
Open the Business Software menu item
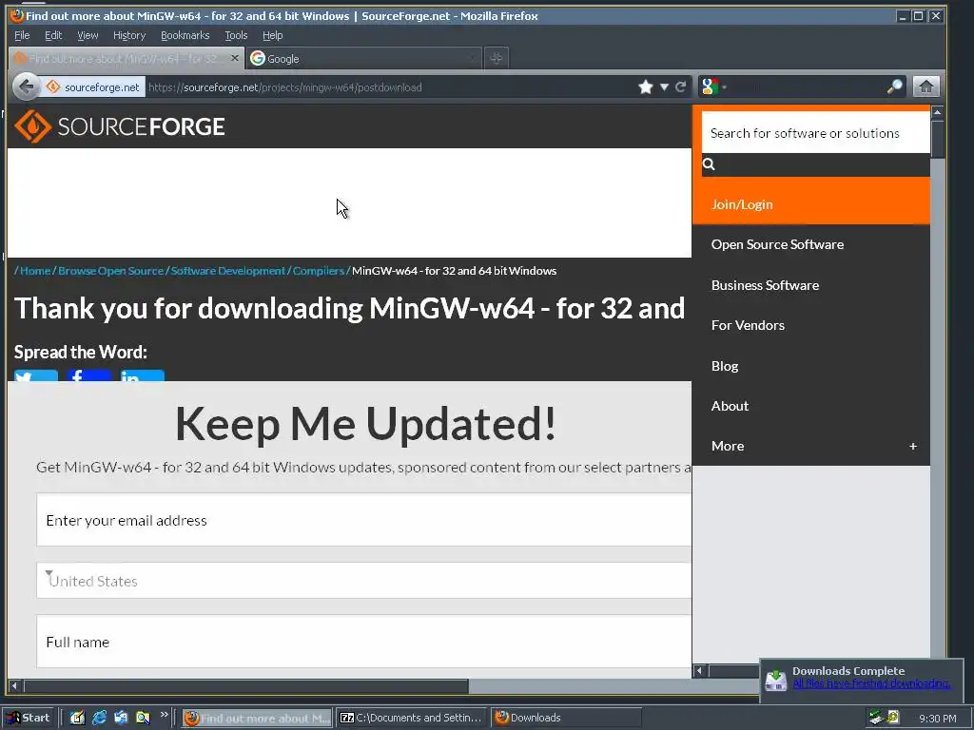click(765, 285)
